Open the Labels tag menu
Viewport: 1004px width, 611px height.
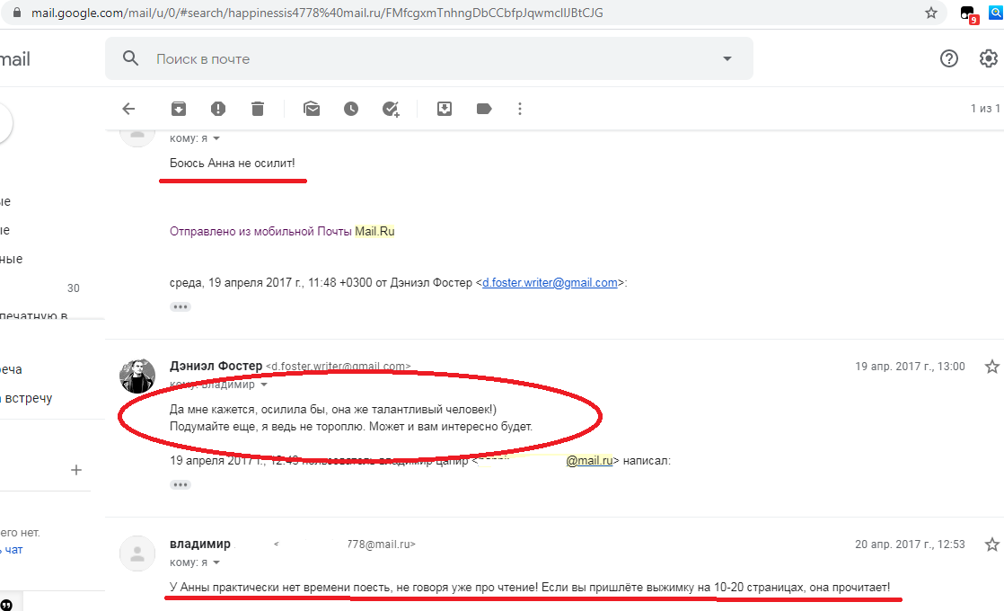(484, 109)
